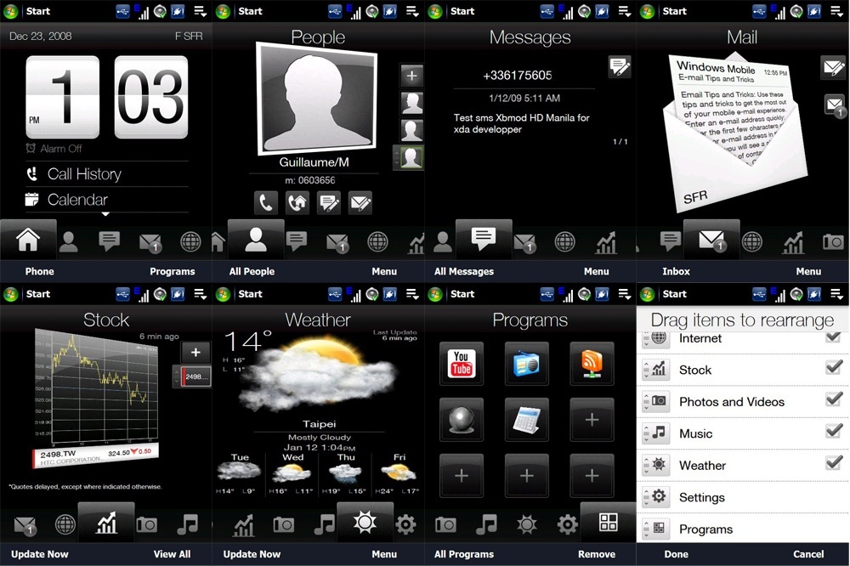Open the RSS reader icon in Programs

592,363
